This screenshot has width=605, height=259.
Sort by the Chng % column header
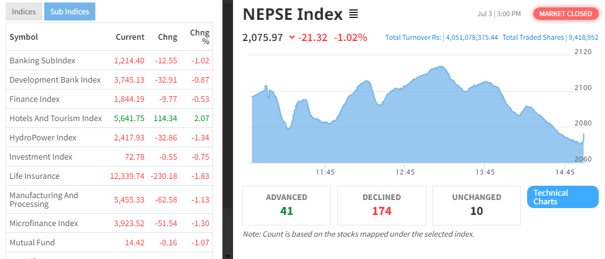tap(201, 37)
